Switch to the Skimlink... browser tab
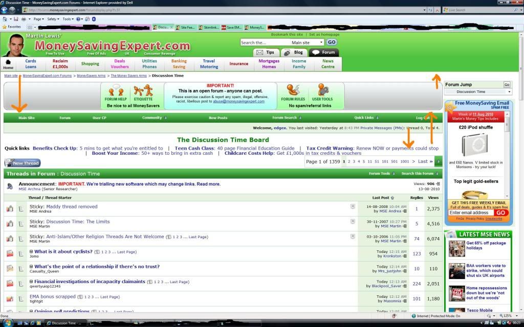 209,28
